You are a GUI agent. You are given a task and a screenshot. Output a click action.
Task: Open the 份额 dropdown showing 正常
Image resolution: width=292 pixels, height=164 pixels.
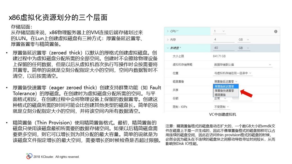pyautogui.click(x=220, y=98)
